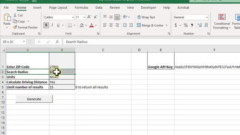Switch to the Developer tab
Screen dimensions: 240x135
point(148,7)
